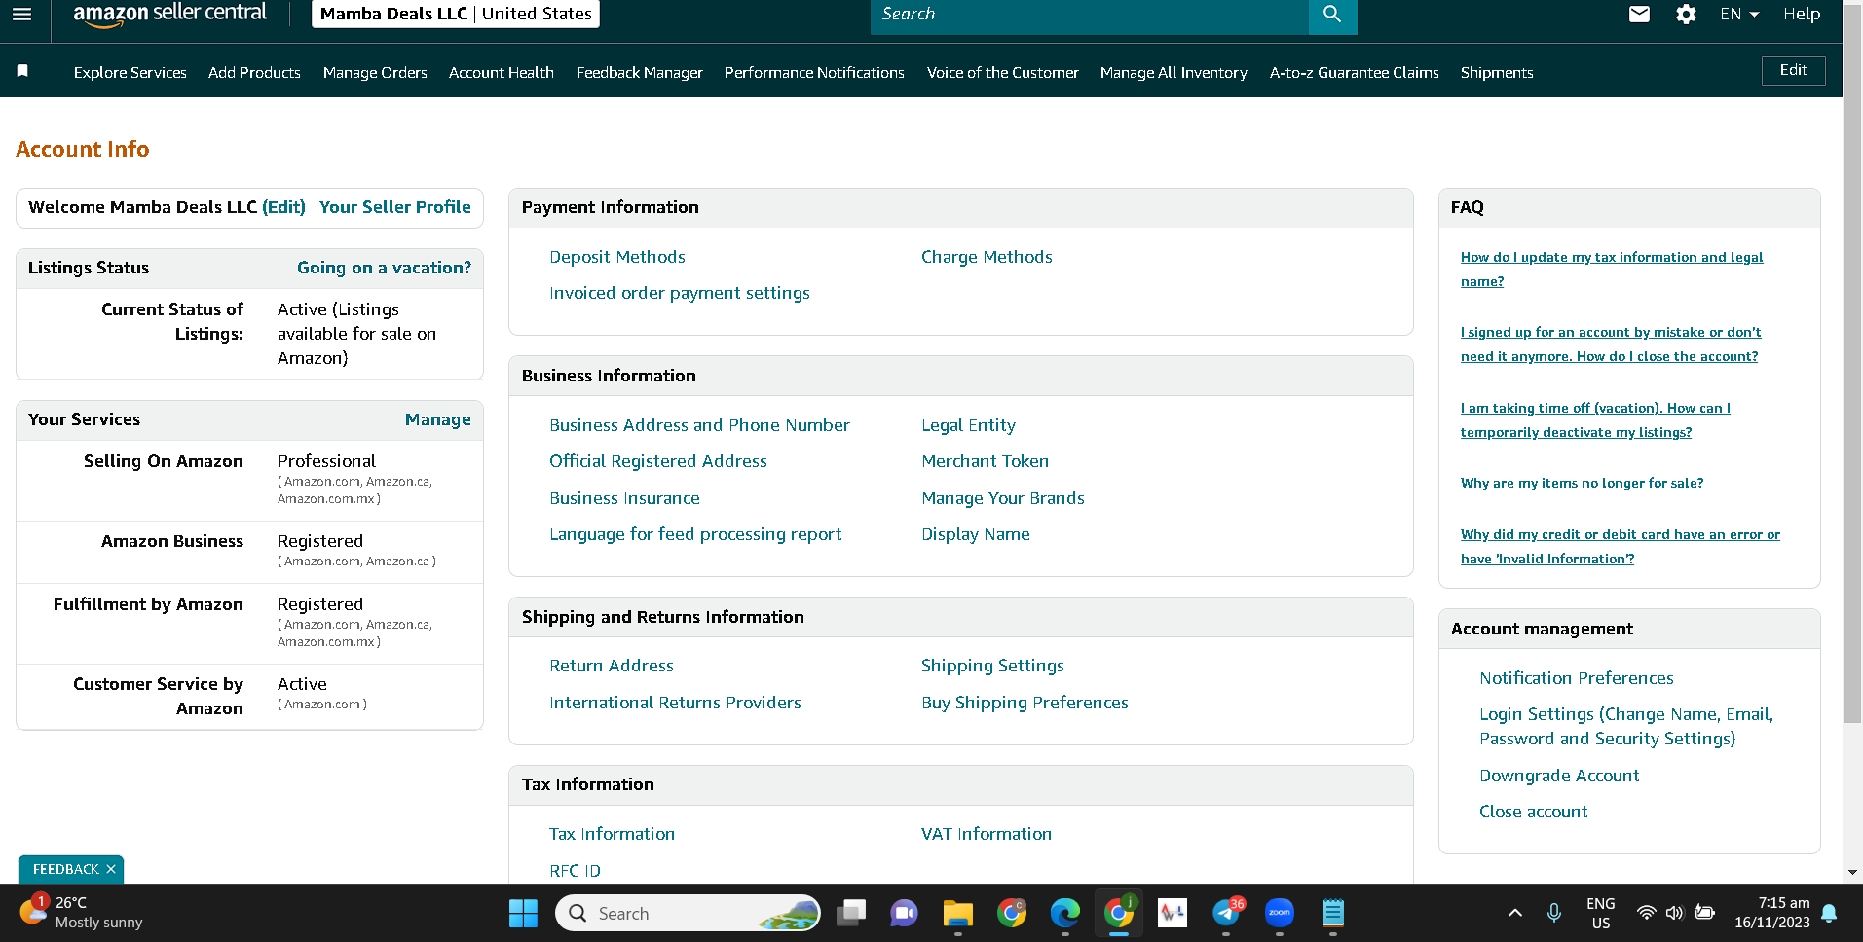Click Going on a vacation link

pyautogui.click(x=384, y=268)
